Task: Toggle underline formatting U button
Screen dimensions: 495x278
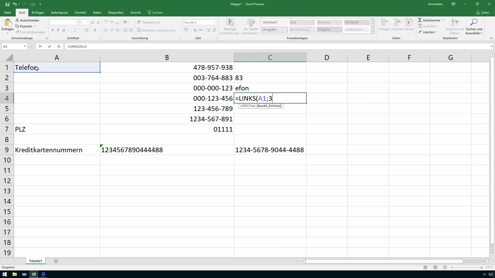Action: pos(64,30)
